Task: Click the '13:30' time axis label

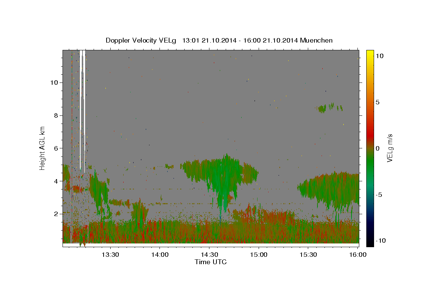Action: 110,255
